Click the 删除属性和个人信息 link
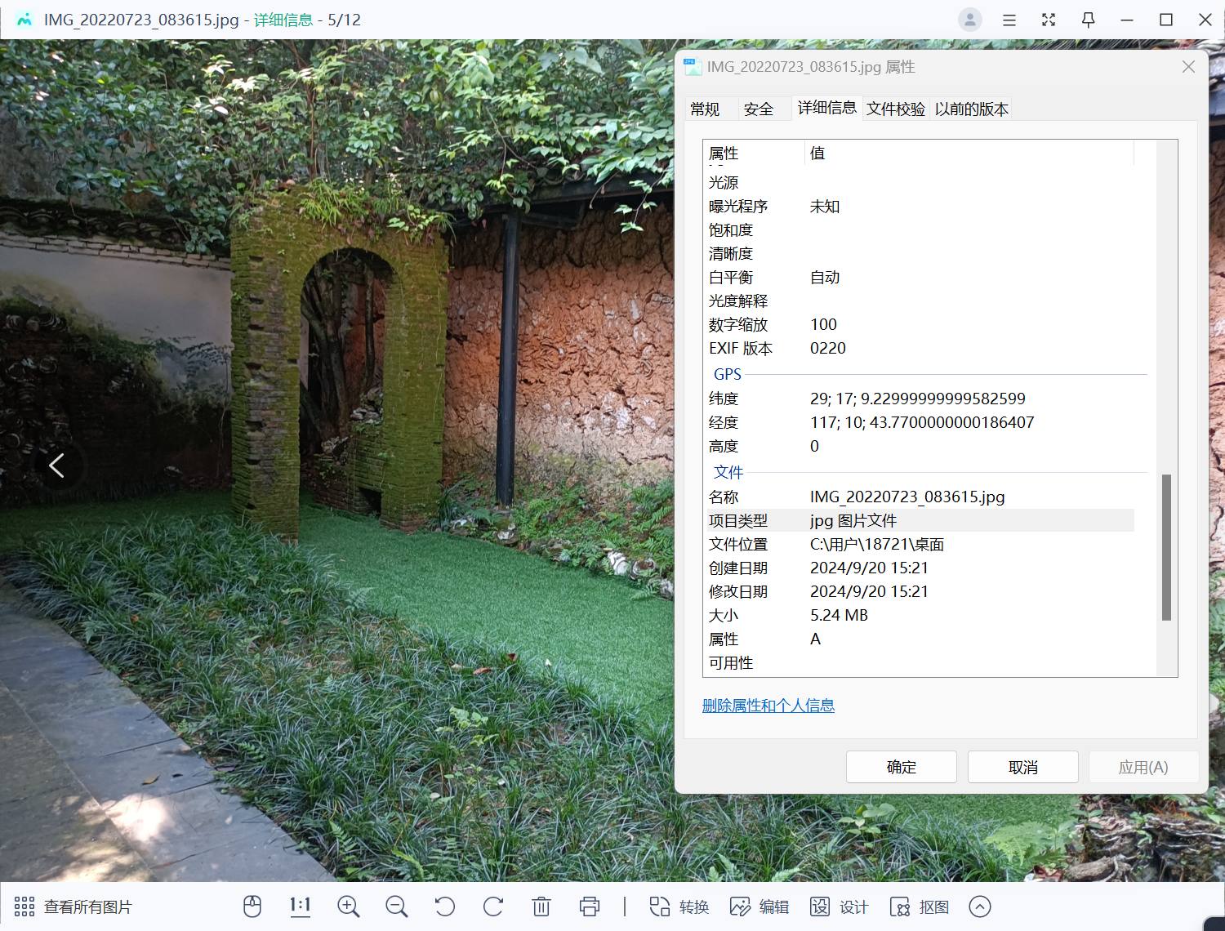Viewport: 1225px width, 931px height. (768, 706)
